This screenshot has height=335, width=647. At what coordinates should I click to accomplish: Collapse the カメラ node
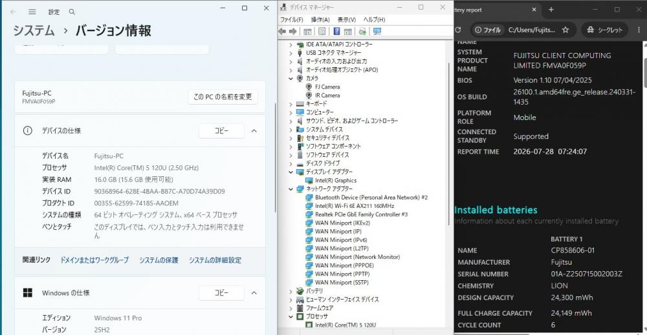(291, 78)
